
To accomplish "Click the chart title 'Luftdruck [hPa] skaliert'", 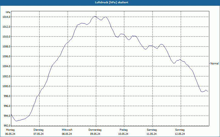I will 112,2.
